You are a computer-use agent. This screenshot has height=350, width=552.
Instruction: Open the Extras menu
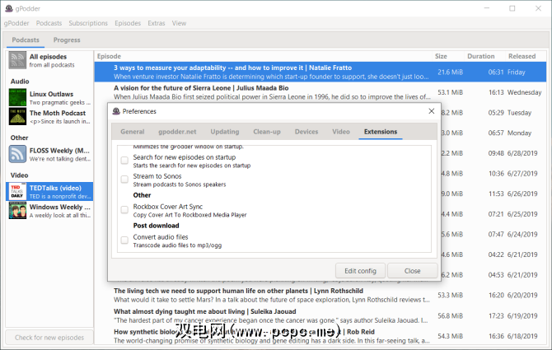(157, 23)
